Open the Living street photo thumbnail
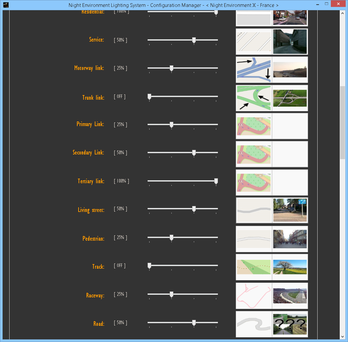The image size is (348, 342). click(x=290, y=210)
